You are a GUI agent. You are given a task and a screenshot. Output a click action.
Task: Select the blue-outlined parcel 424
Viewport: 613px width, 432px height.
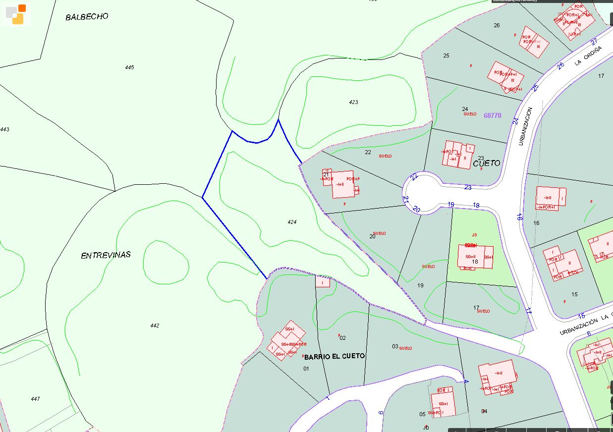click(x=292, y=222)
